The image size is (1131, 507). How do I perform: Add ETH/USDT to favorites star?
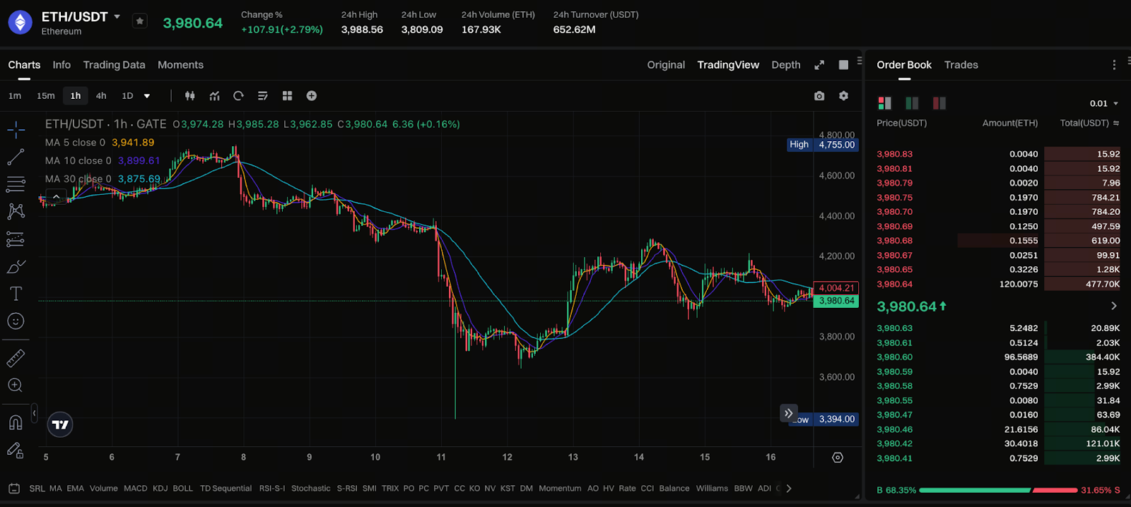click(140, 21)
